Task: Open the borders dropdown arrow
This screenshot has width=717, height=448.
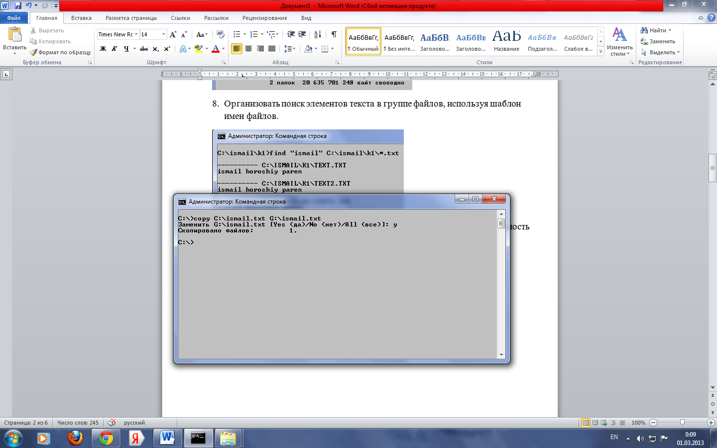Action: 332,49
